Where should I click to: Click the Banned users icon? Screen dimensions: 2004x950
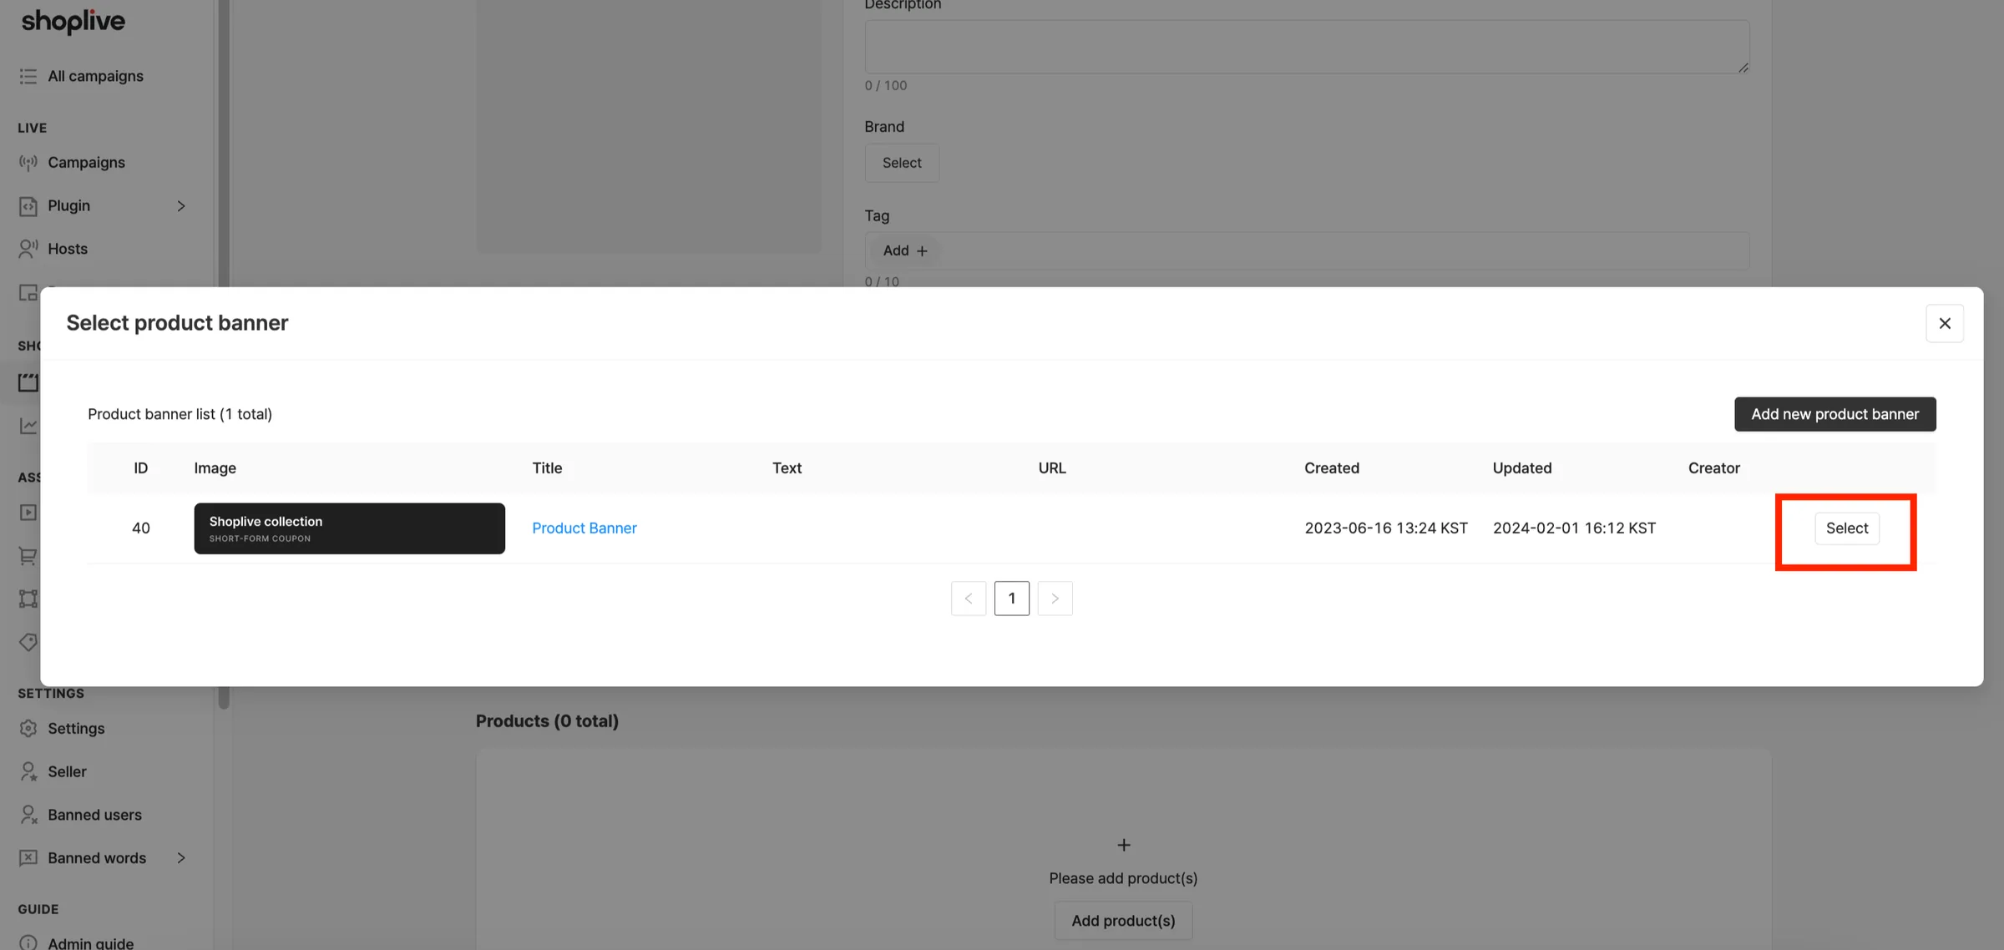click(28, 815)
